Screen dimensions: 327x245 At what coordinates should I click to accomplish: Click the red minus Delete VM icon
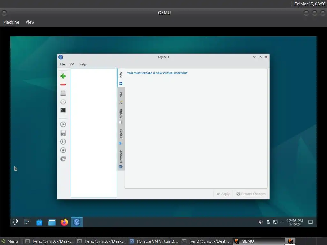(x=63, y=85)
